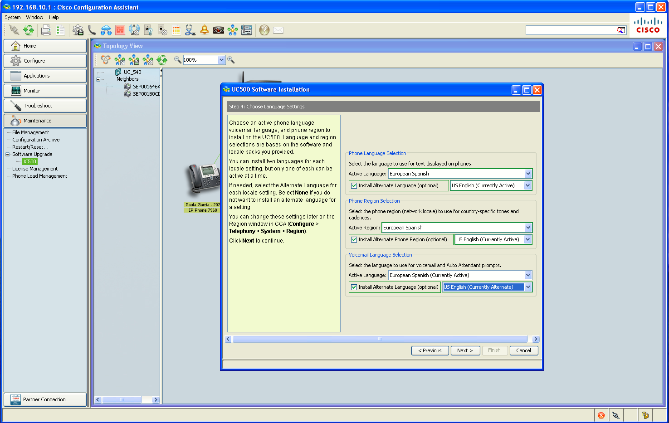Click the Connect plug icon in the toolbar
The height and width of the screenshot is (423, 669).
(x=14, y=30)
